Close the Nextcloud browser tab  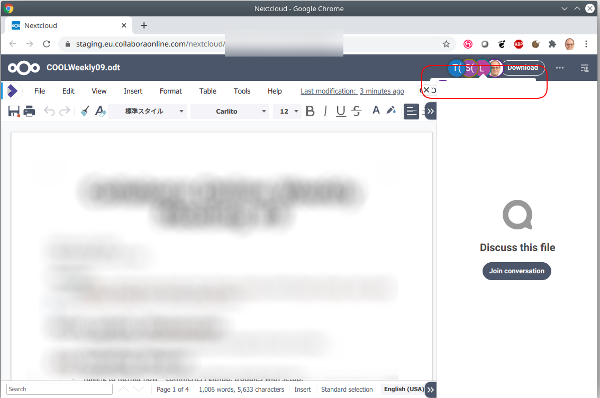pos(124,25)
